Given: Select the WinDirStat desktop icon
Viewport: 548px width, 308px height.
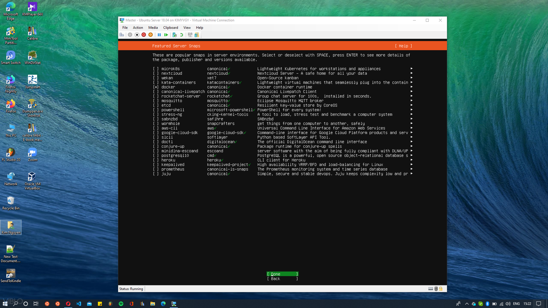Looking at the screenshot, I should coord(33,58).
